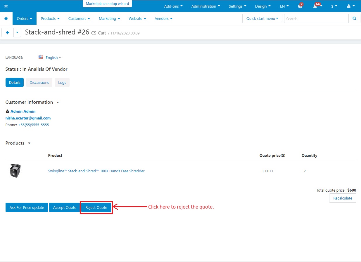
Task: Open the Add-ons menu
Action: point(173,6)
